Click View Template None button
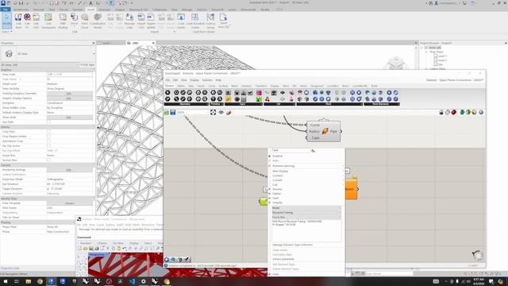 69,203
